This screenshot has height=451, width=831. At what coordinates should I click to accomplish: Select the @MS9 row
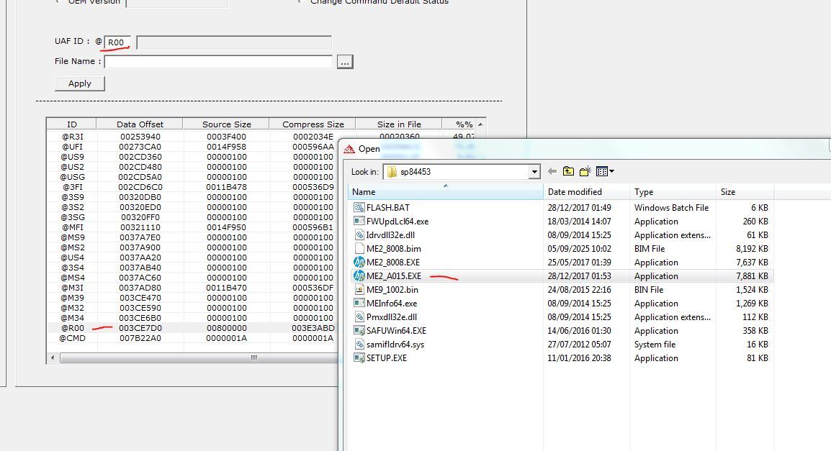193,237
